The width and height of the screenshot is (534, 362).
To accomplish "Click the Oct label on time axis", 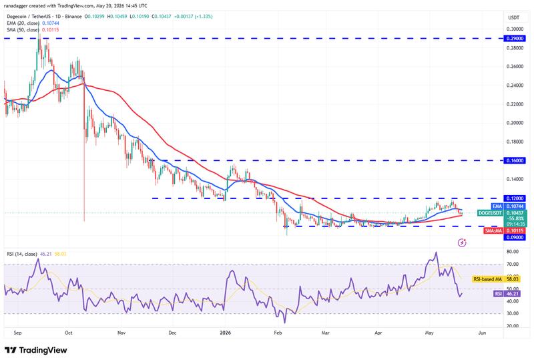I will pos(69,333).
